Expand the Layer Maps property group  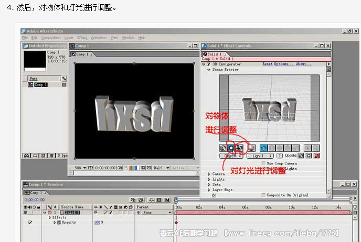pyautogui.click(x=209, y=190)
